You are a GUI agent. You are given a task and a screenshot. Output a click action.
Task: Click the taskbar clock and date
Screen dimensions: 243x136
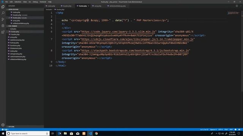pyautogui.click(x=232, y=133)
